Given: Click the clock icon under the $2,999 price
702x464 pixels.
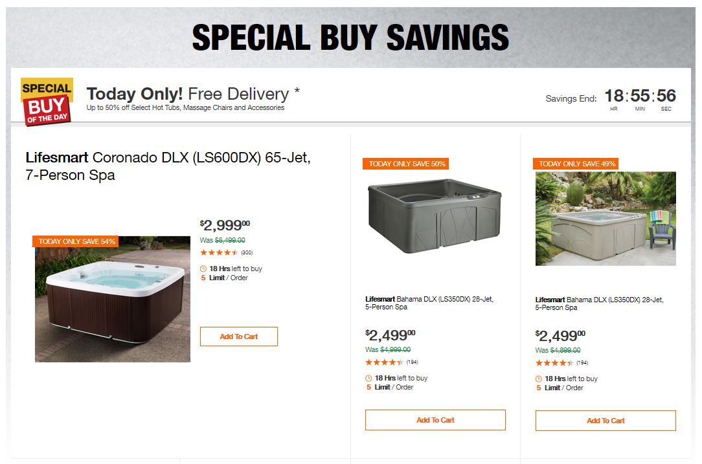Looking at the screenshot, I should tap(203, 269).
